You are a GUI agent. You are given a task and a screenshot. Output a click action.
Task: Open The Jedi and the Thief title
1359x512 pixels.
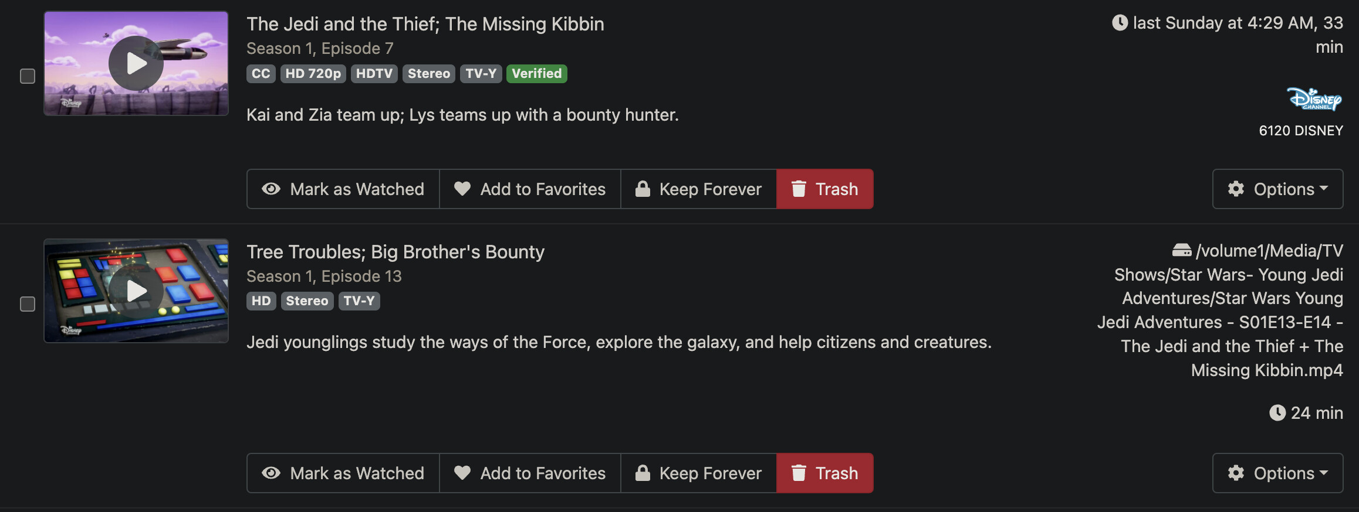(x=425, y=24)
